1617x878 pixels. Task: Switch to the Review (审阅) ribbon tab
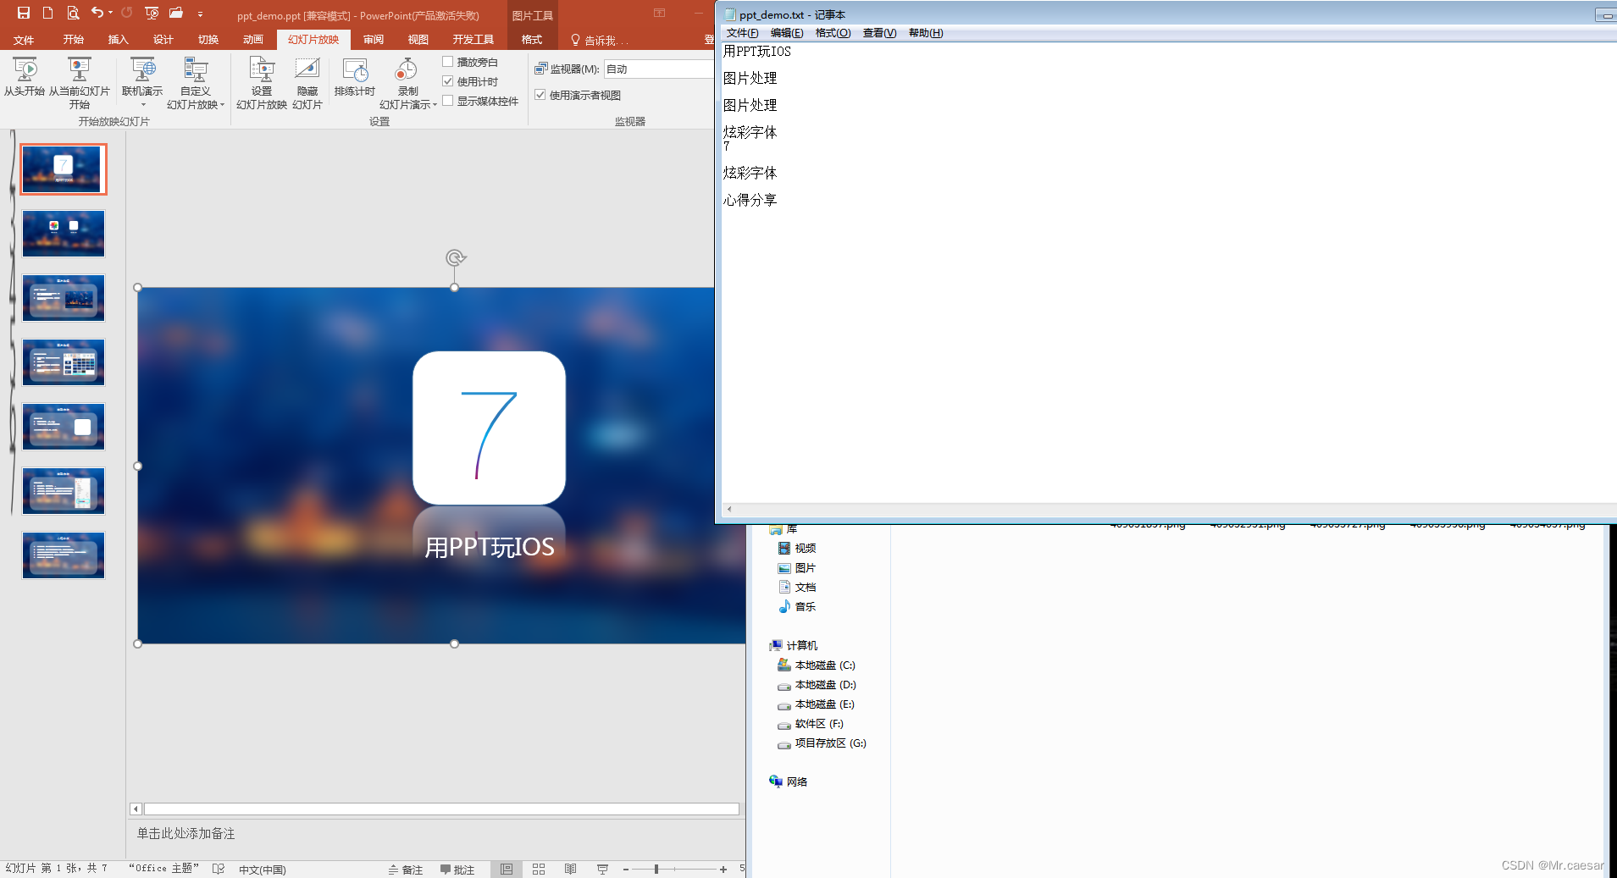point(374,40)
